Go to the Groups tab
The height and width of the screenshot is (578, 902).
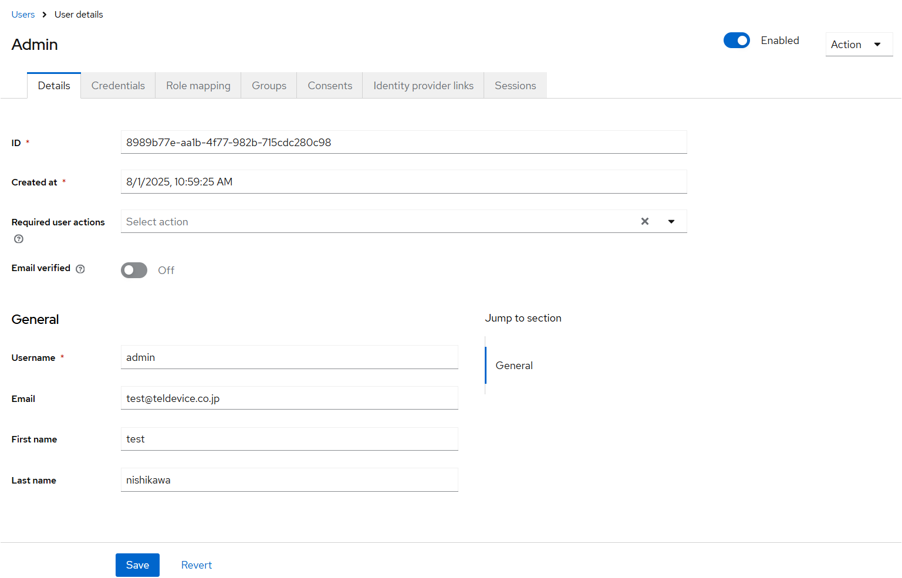click(269, 86)
